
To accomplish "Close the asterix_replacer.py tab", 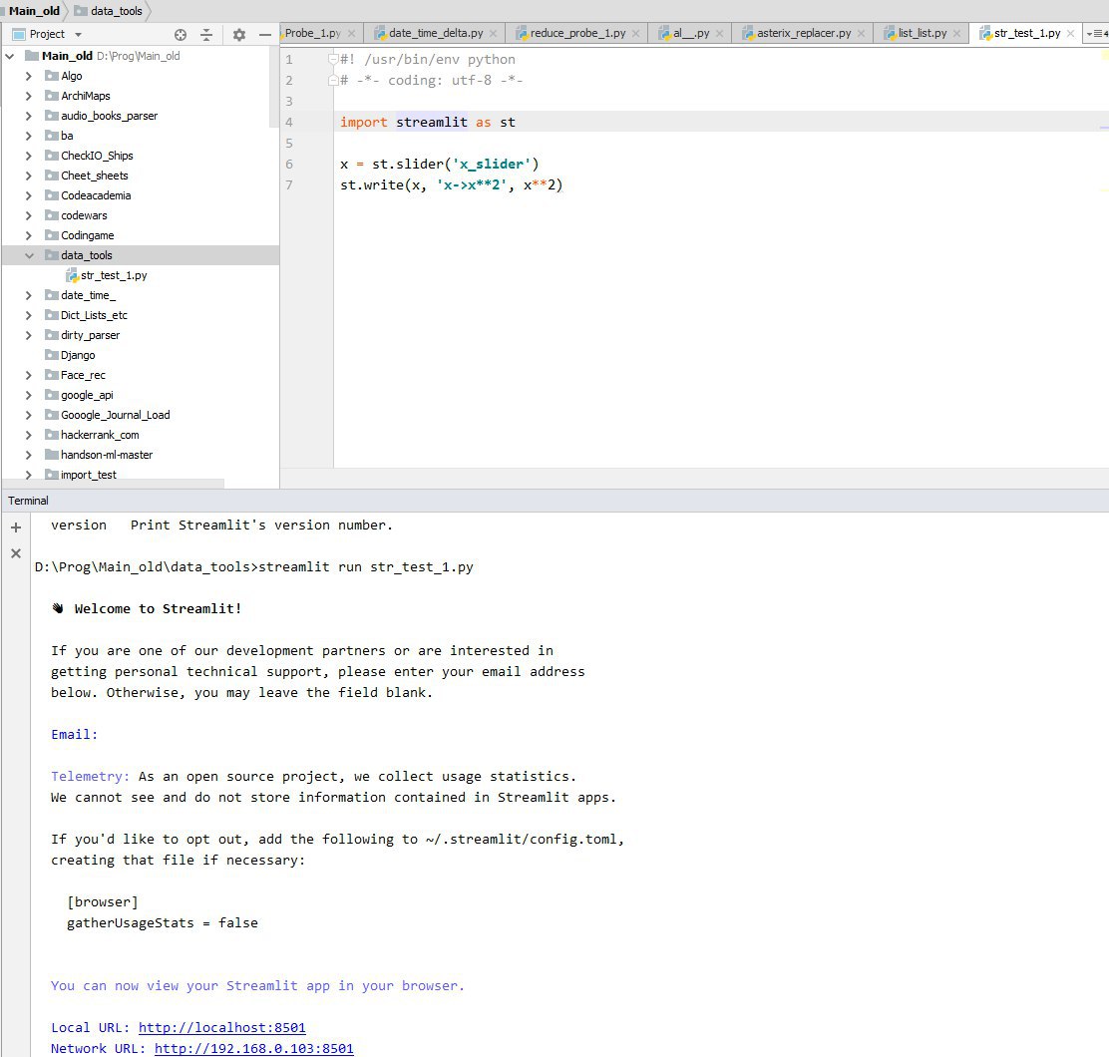I will [861, 33].
